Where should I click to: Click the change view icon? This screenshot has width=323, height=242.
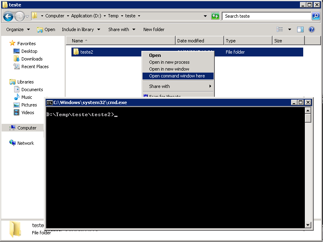click(280, 29)
